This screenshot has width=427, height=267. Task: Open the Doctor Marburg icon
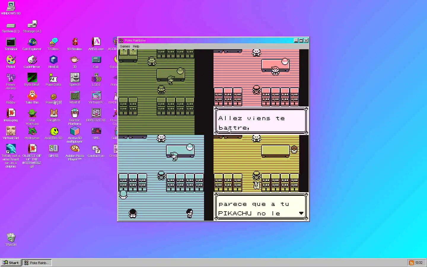pos(75,117)
